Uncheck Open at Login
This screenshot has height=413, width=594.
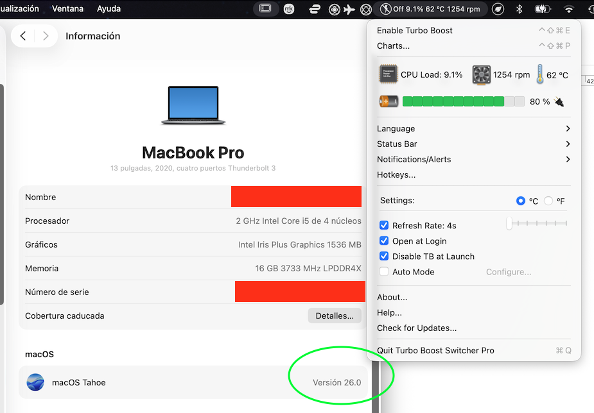pyautogui.click(x=384, y=241)
